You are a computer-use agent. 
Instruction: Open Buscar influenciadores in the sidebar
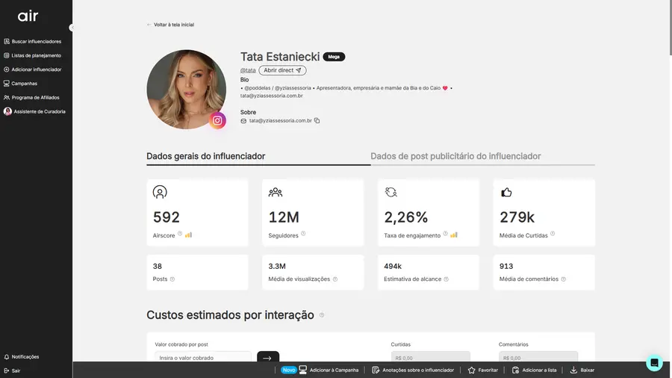pyautogui.click(x=33, y=42)
